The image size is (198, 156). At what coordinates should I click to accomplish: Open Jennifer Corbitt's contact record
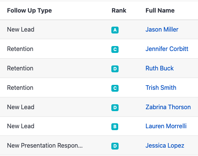click(167, 49)
